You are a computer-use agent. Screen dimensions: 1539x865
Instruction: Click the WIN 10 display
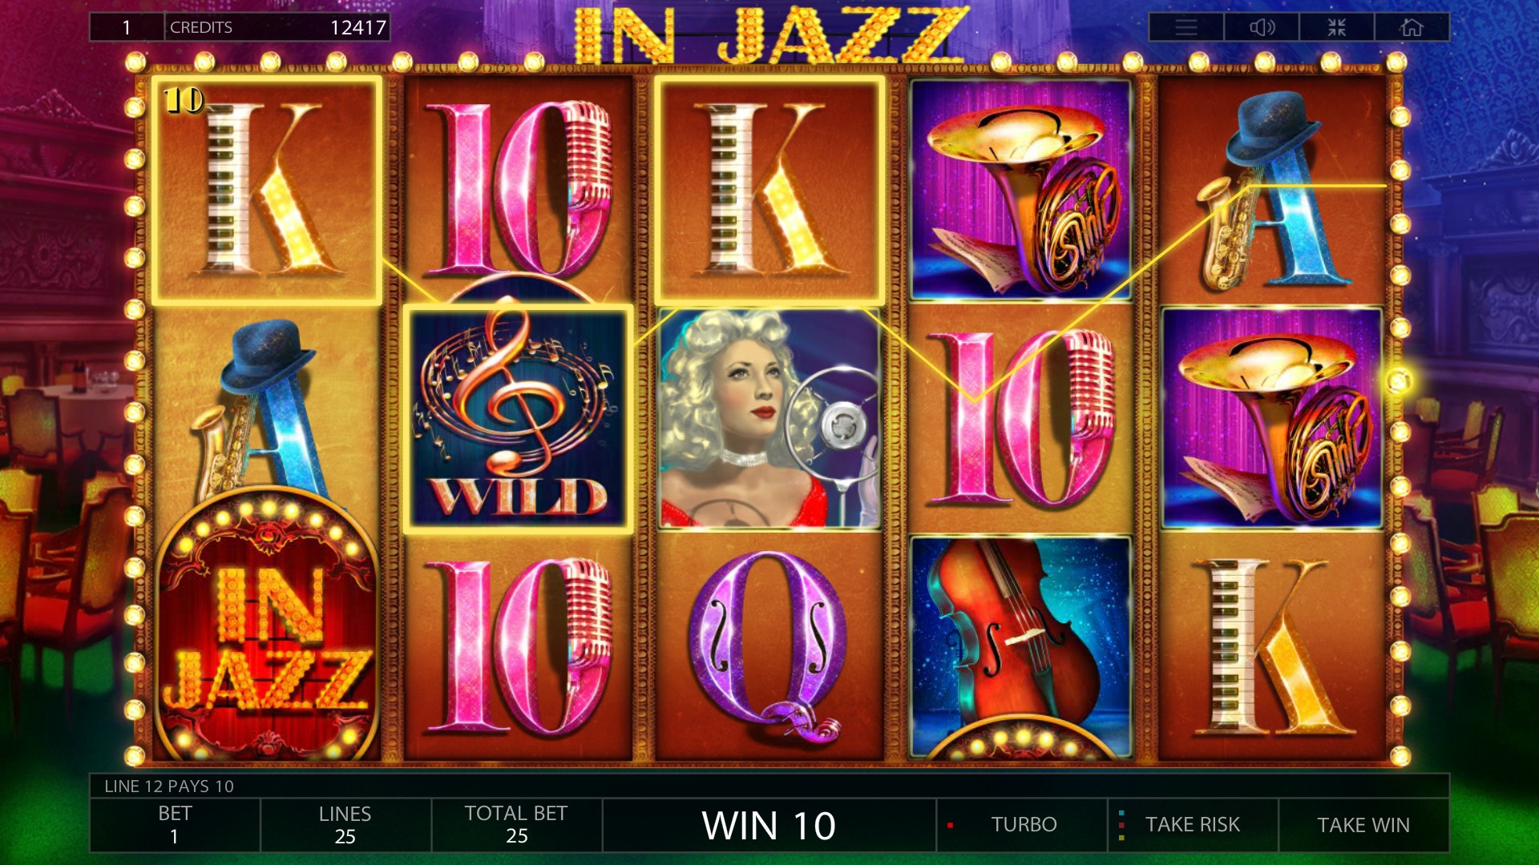click(x=769, y=825)
